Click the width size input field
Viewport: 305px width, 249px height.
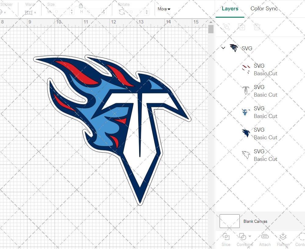[x=62, y=12]
